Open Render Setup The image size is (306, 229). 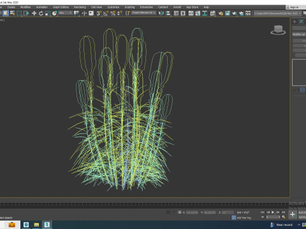(x=221, y=13)
